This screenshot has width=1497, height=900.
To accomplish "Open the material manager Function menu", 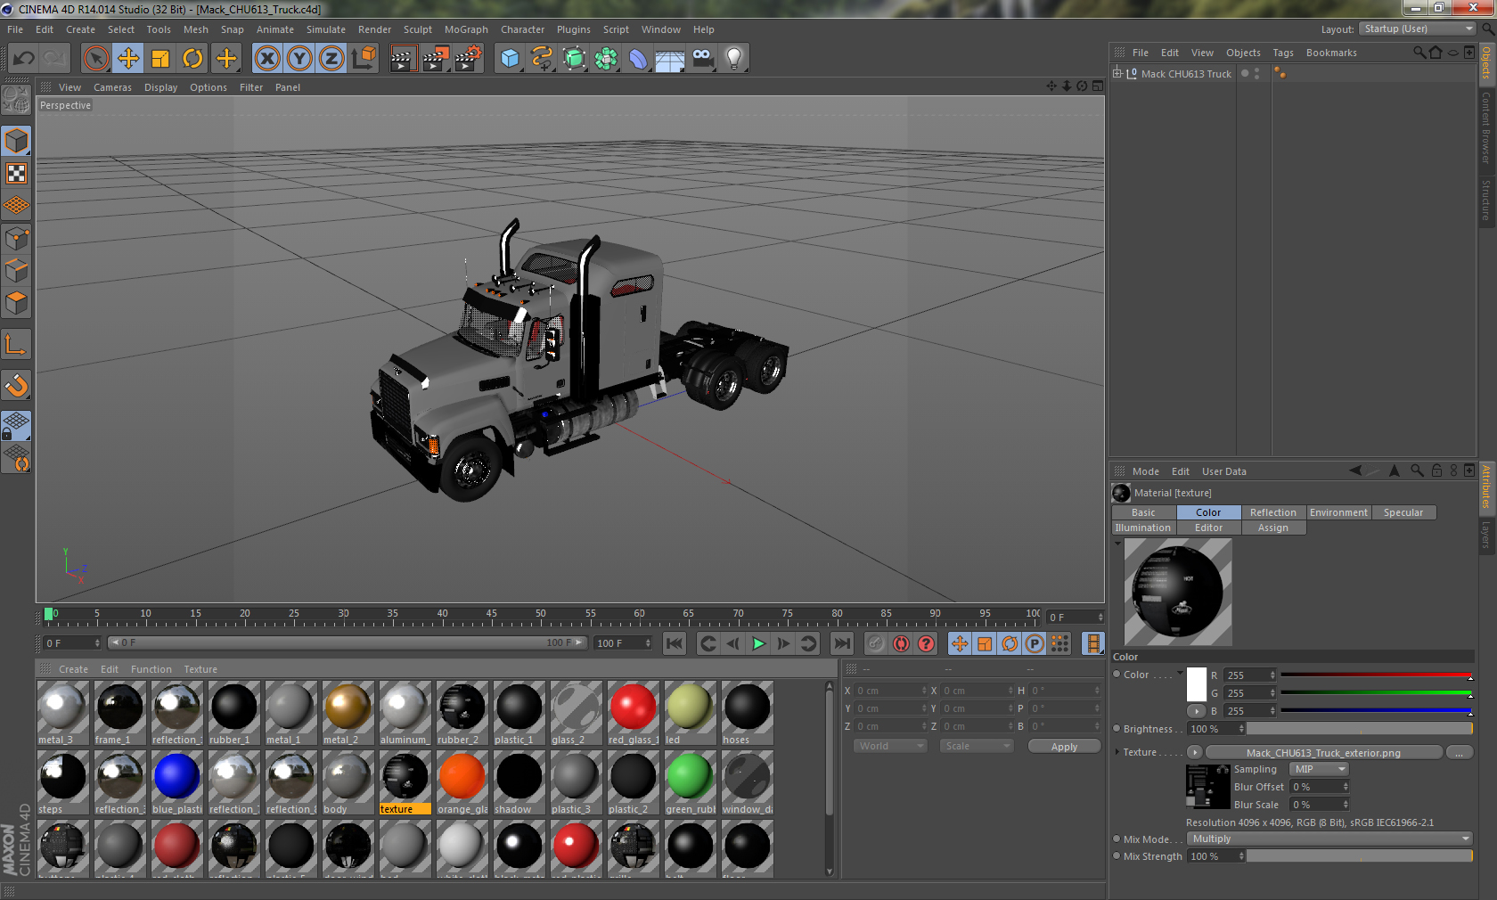I will 151,669.
